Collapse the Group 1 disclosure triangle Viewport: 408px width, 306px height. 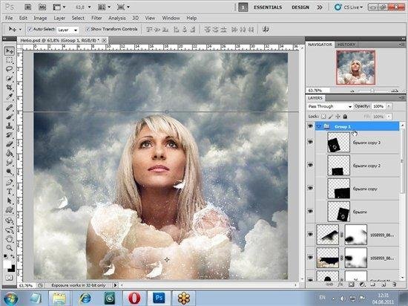(x=318, y=126)
